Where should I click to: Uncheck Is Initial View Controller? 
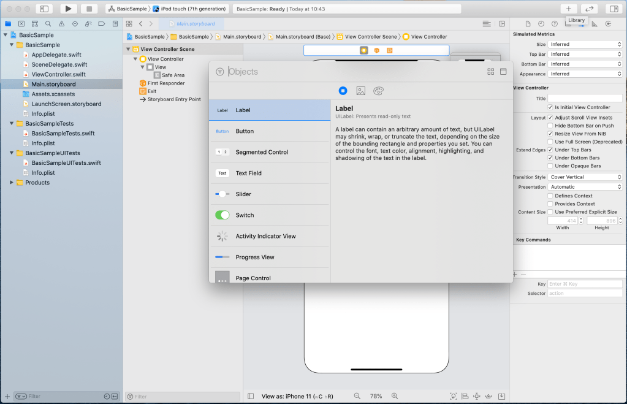tap(550, 107)
